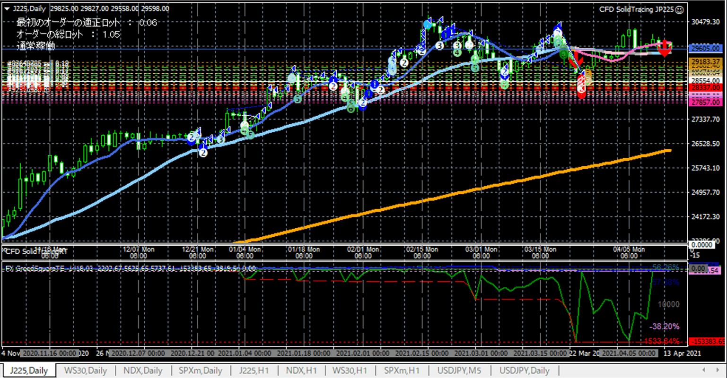The width and height of the screenshot is (727, 378).
Task: Click the blue 29605.00 current price label
Action: pos(706,48)
